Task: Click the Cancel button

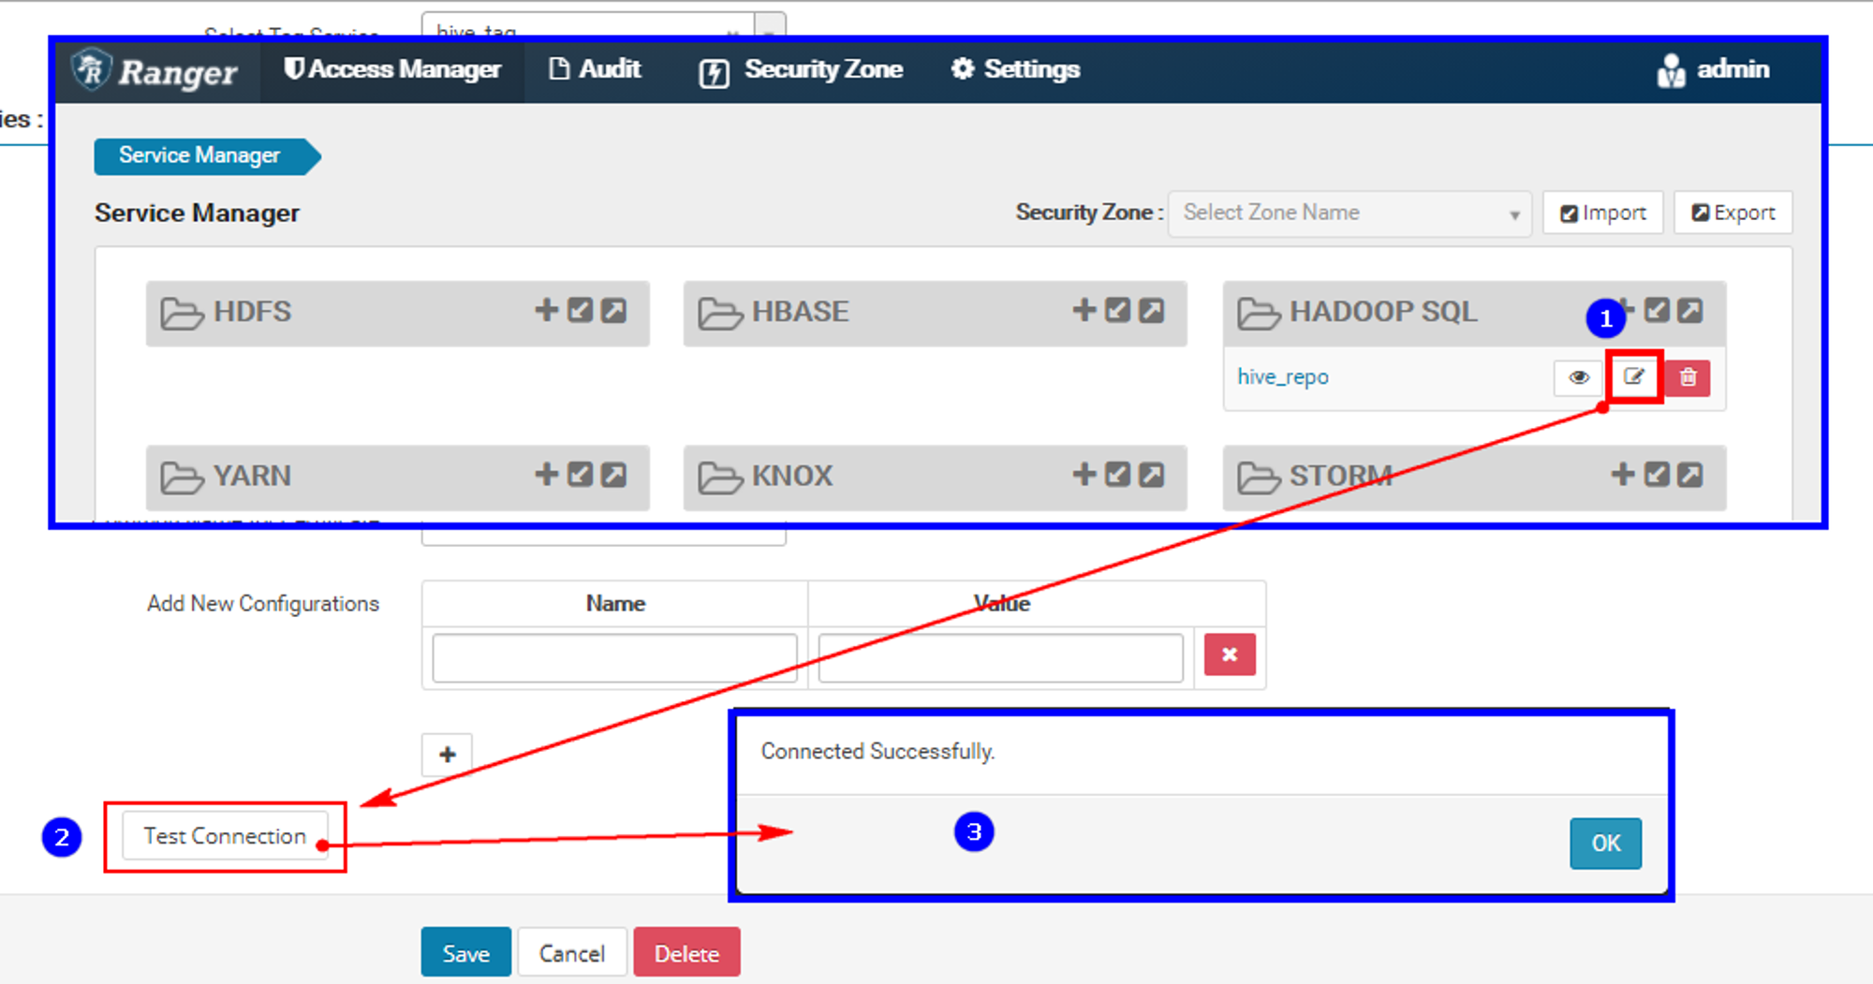Action: click(x=571, y=953)
